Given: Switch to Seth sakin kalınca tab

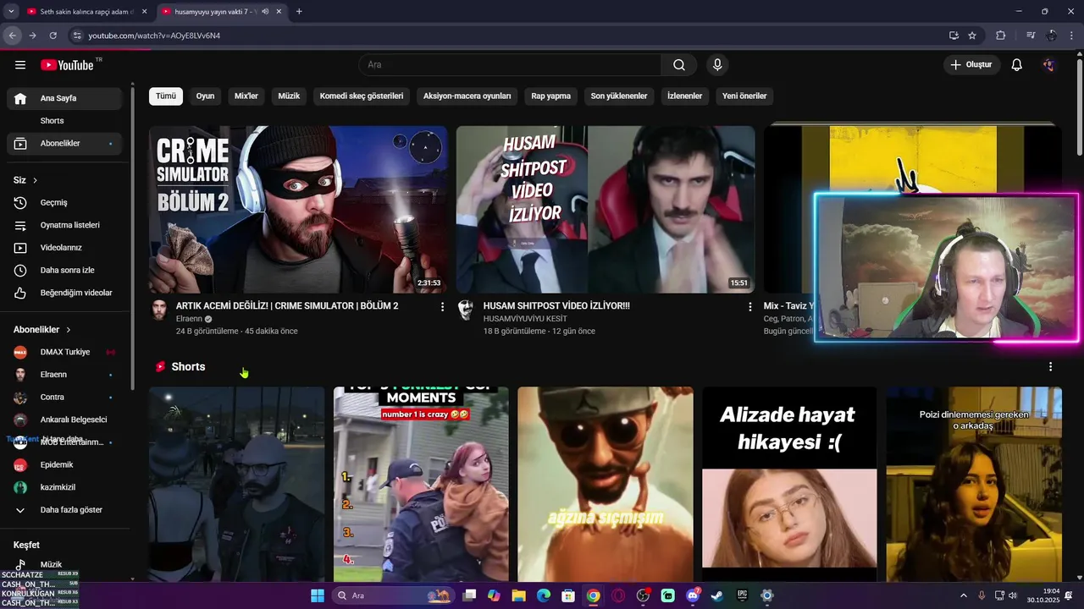Looking at the screenshot, I should click(x=87, y=12).
